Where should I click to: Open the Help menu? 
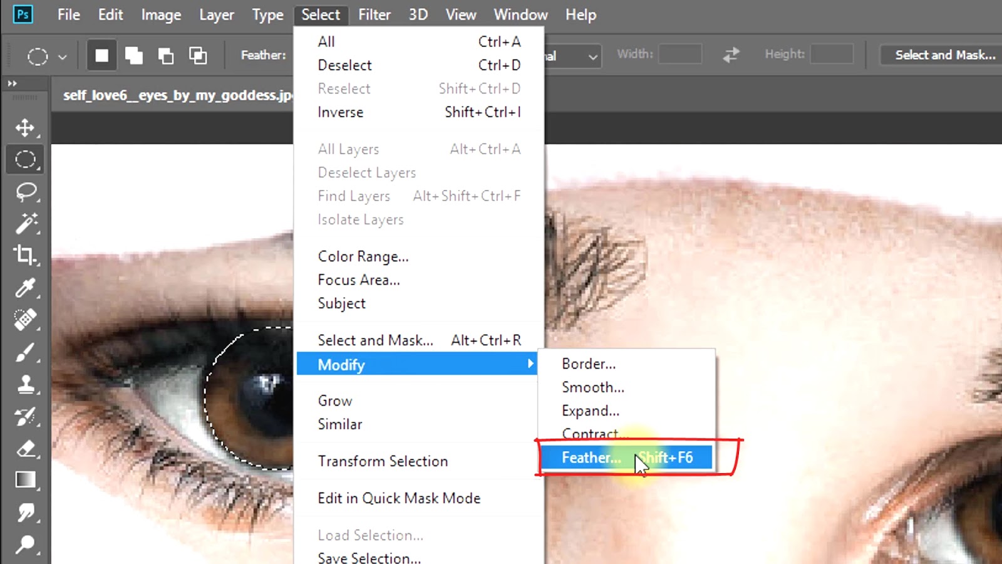581,14
